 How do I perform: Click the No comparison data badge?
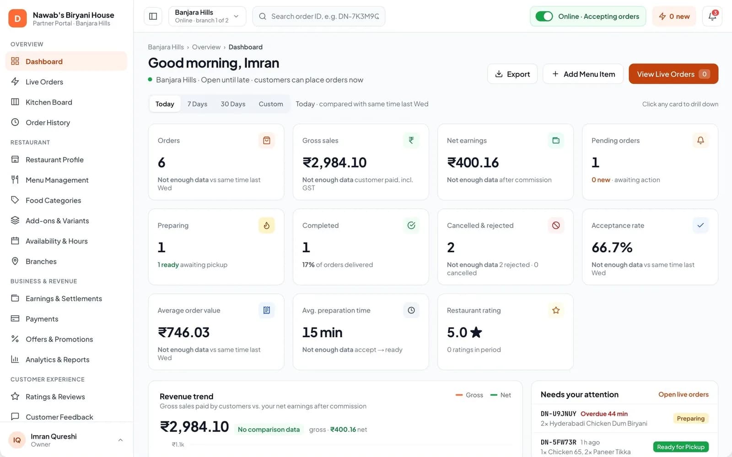pos(269,429)
